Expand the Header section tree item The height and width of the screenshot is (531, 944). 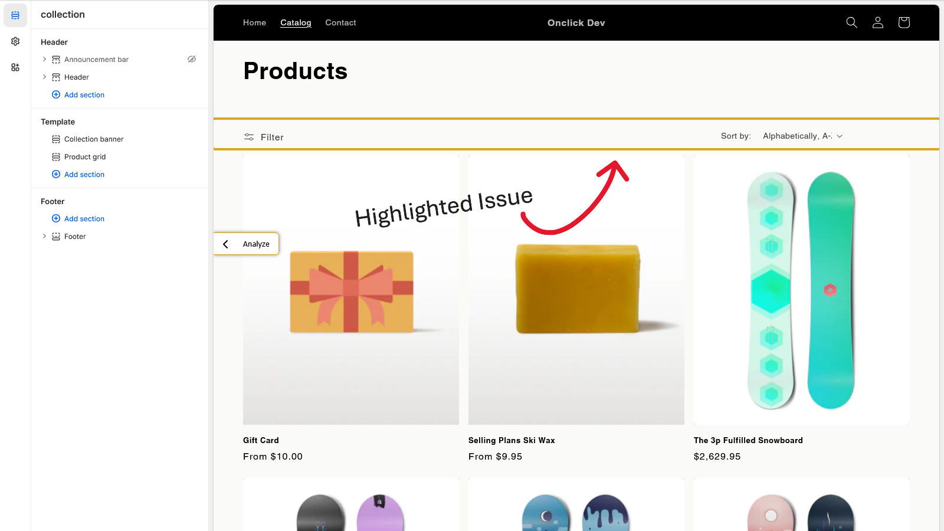coord(44,77)
